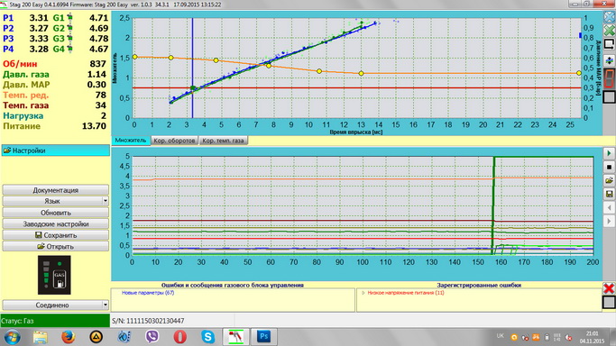
Task: Click the square frame with arrow icon
Action: [x=609, y=44]
